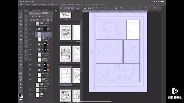
Task: Select the Hand move tool
Action: [x=21, y=17]
